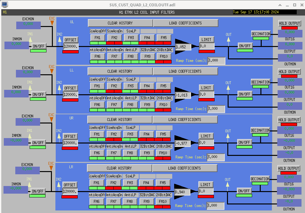Select the UL limit value field
305x213 pixels.
tap(207, 46)
